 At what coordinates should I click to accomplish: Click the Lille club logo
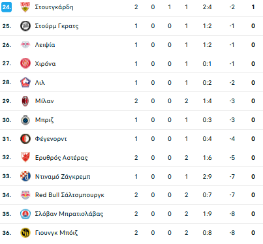click(x=25, y=82)
